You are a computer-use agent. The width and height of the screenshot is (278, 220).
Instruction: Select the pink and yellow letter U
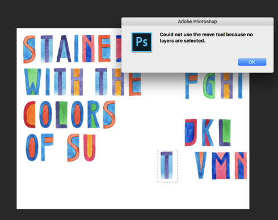(x=90, y=147)
